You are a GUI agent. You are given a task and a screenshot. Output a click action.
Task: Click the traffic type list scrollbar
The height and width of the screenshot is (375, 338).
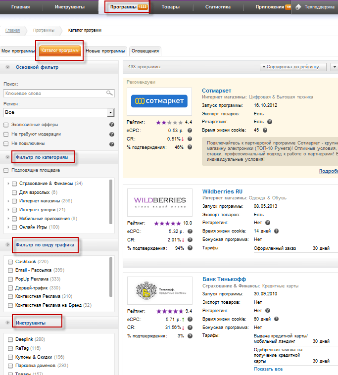pos(111,277)
